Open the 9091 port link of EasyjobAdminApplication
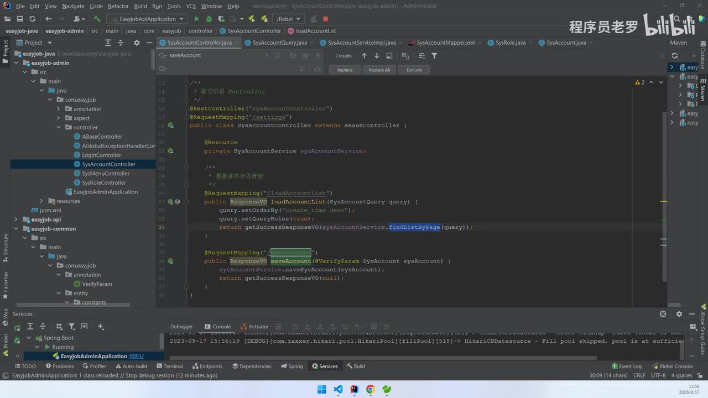 tap(136, 357)
